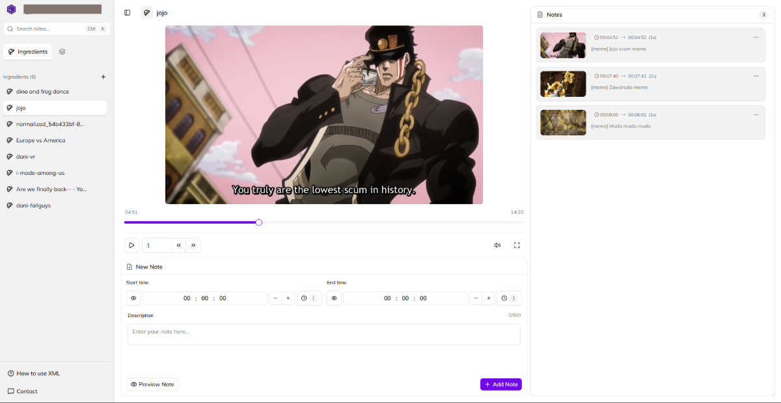
Task: Select the Ingredients tab
Action: pyautogui.click(x=27, y=52)
